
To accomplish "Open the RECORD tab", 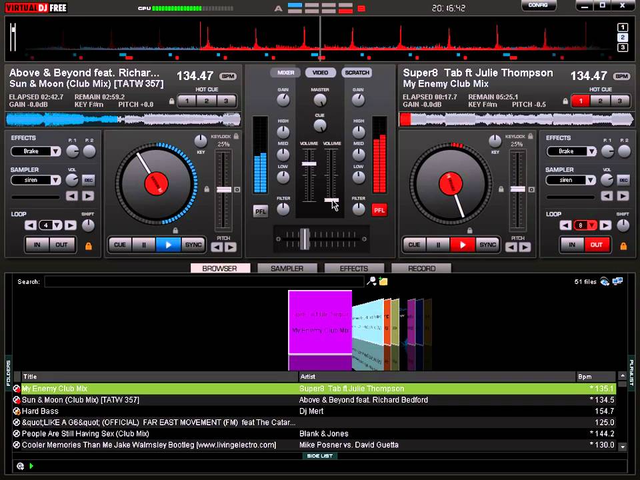I will 421,268.
